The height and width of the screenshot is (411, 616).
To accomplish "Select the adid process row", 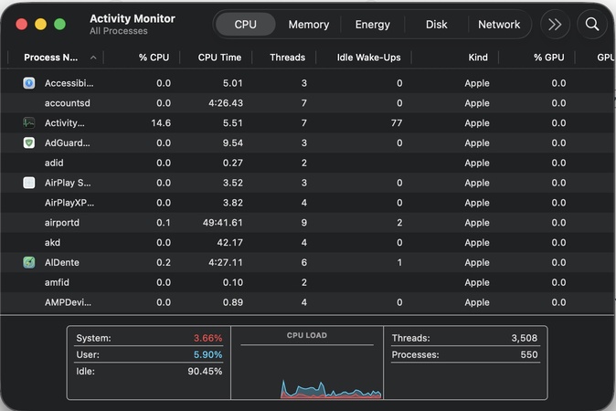I will (x=308, y=163).
